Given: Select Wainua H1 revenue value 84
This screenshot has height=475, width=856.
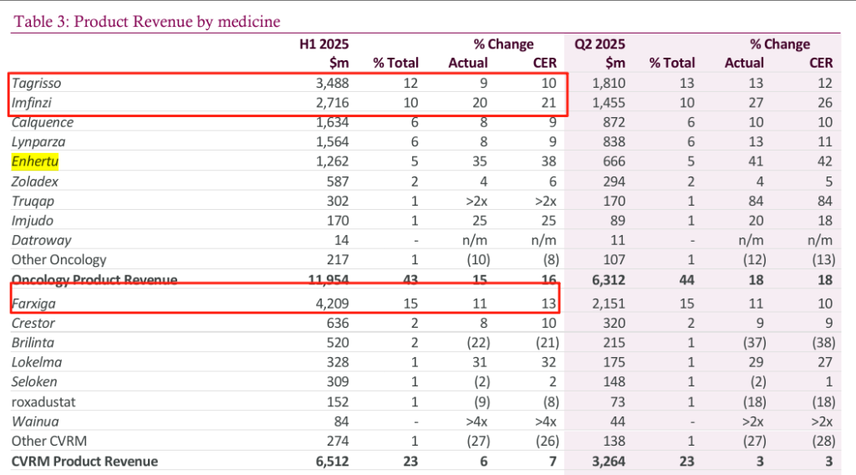Looking at the screenshot, I should (341, 421).
